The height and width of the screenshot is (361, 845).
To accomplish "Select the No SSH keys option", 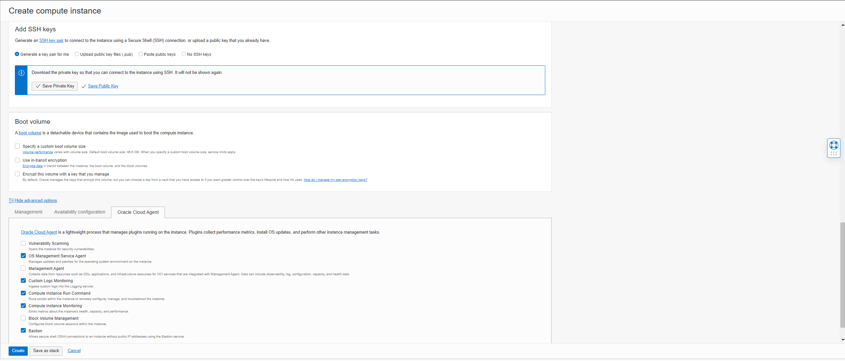I will tap(184, 54).
